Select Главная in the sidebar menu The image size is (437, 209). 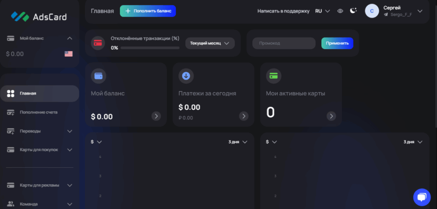click(x=39, y=93)
